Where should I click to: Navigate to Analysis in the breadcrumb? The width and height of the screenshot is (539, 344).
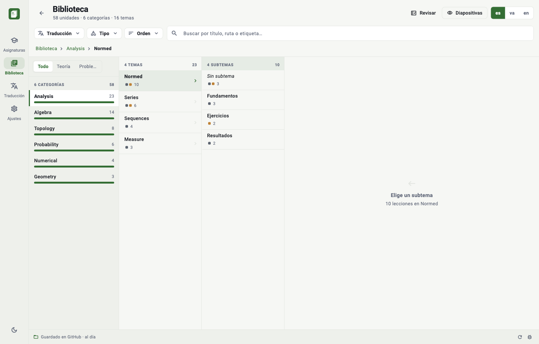(76, 49)
